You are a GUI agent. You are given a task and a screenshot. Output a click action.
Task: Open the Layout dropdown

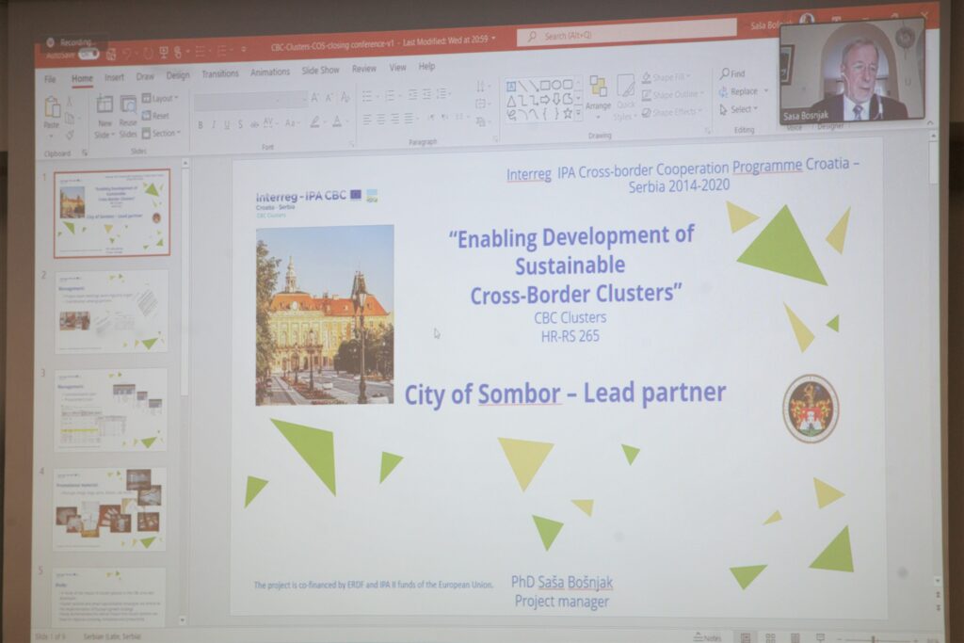tap(160, 98)
